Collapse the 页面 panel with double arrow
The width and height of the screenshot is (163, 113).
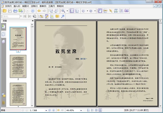[33, 21]
